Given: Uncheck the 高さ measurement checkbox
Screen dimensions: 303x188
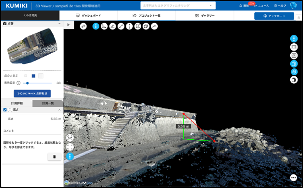Looking at the screenshot, I should [x=5, y=110].
